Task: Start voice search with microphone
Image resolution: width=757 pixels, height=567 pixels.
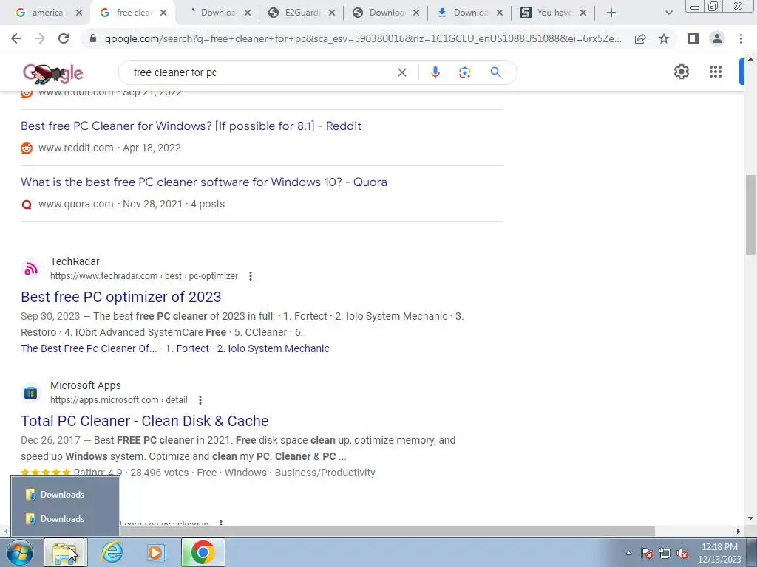Action: (435, 72)
